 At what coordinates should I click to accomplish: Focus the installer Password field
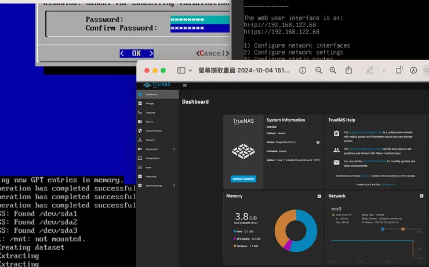(x=200, y=20)
